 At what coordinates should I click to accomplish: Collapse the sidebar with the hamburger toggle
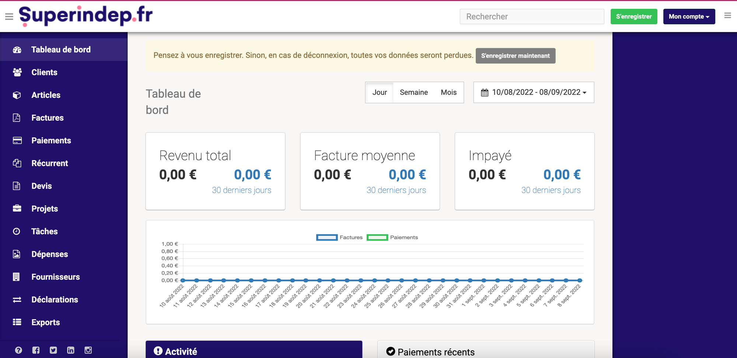point(9,16)
